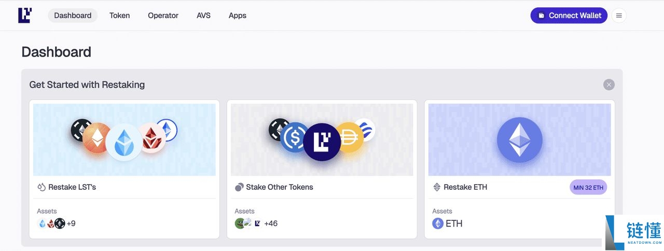Click the large Ethereum coin icon

point(519,140)
